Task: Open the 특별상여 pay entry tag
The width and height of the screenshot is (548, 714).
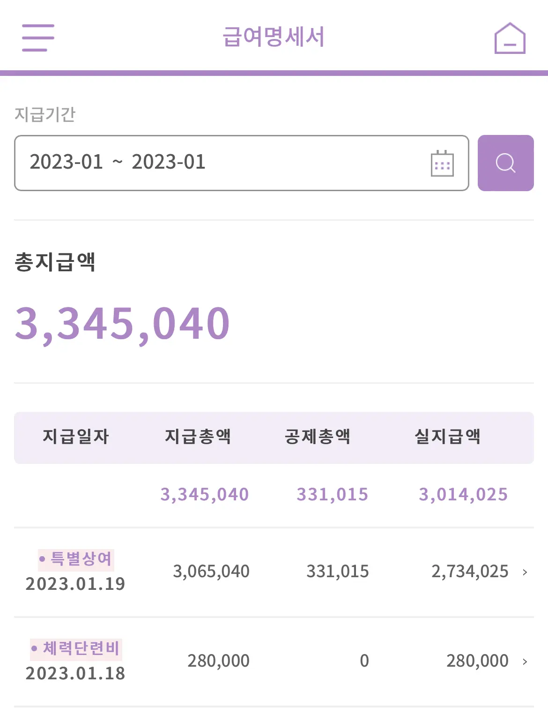Action: pos(76,559)
